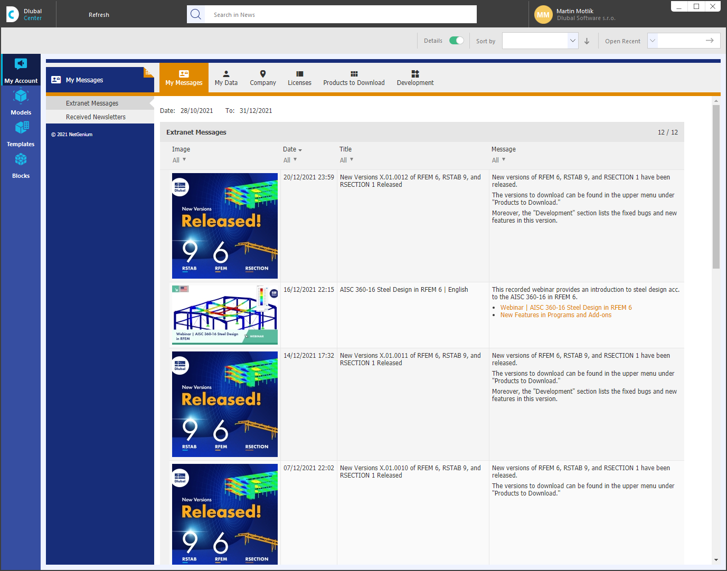727x571 pixels.
Task: Maximize the Dlubal Center window
Action: point(696,6)
